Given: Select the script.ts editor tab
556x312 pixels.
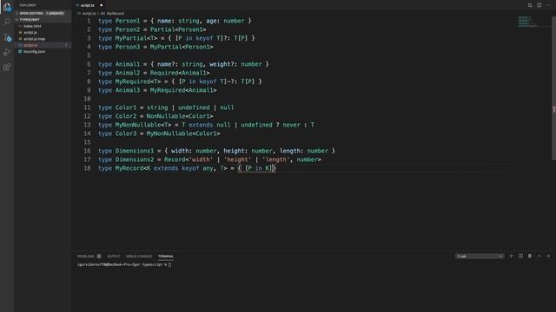Looking at the screenshot, I should 87,5.
